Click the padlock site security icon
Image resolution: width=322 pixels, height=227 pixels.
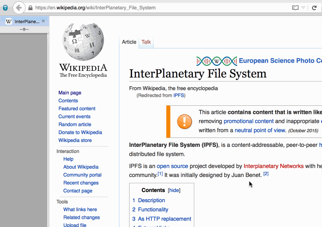[30, 8]
